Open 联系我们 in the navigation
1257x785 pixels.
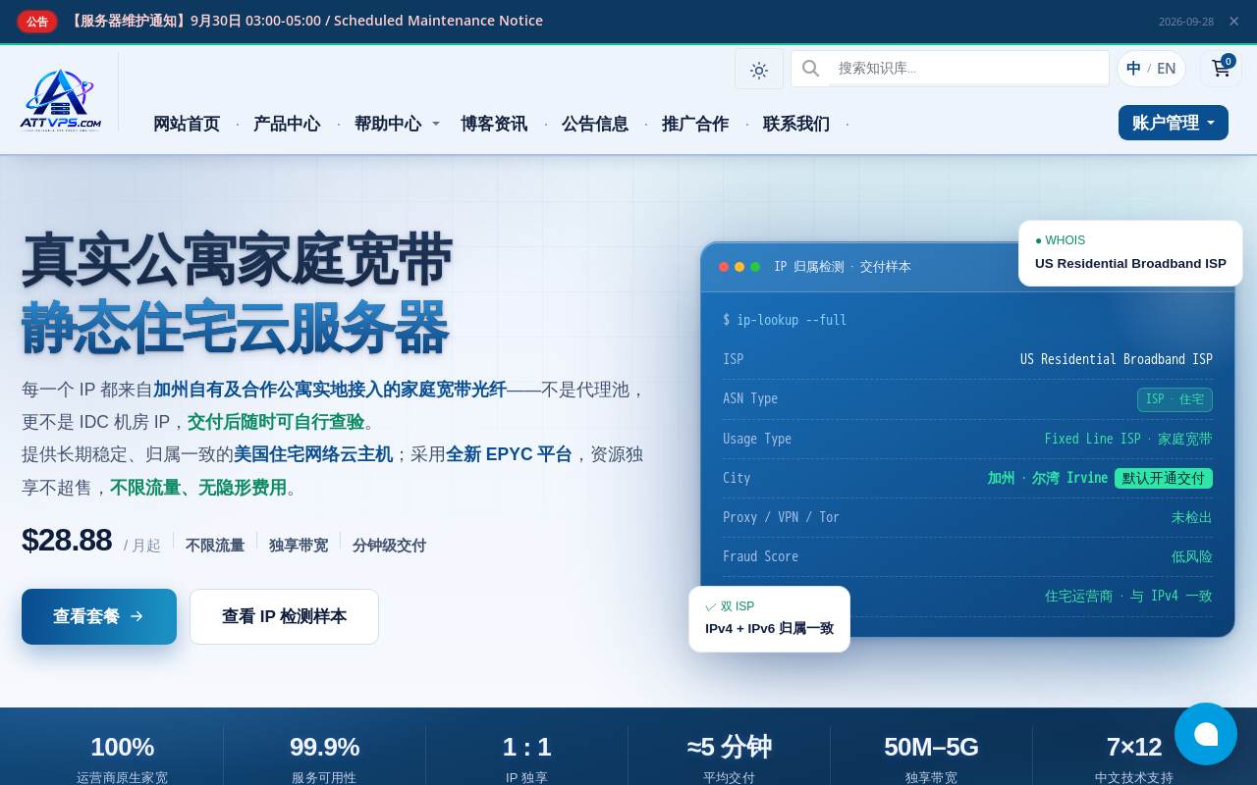click(796, 124)
